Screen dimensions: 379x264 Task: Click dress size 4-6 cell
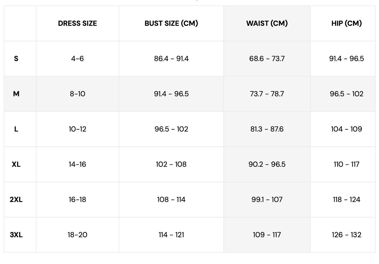pyautogui.click(x=77, y=59)
